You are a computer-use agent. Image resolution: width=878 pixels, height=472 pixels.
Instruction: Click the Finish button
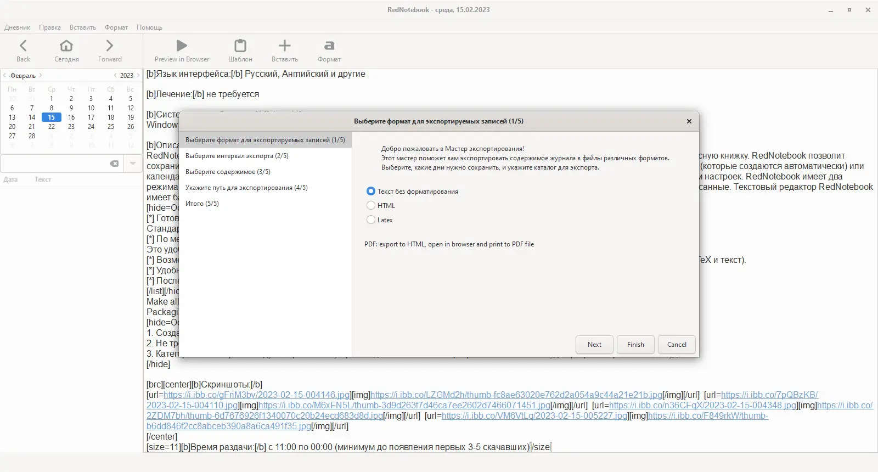[x=635, y=345]
